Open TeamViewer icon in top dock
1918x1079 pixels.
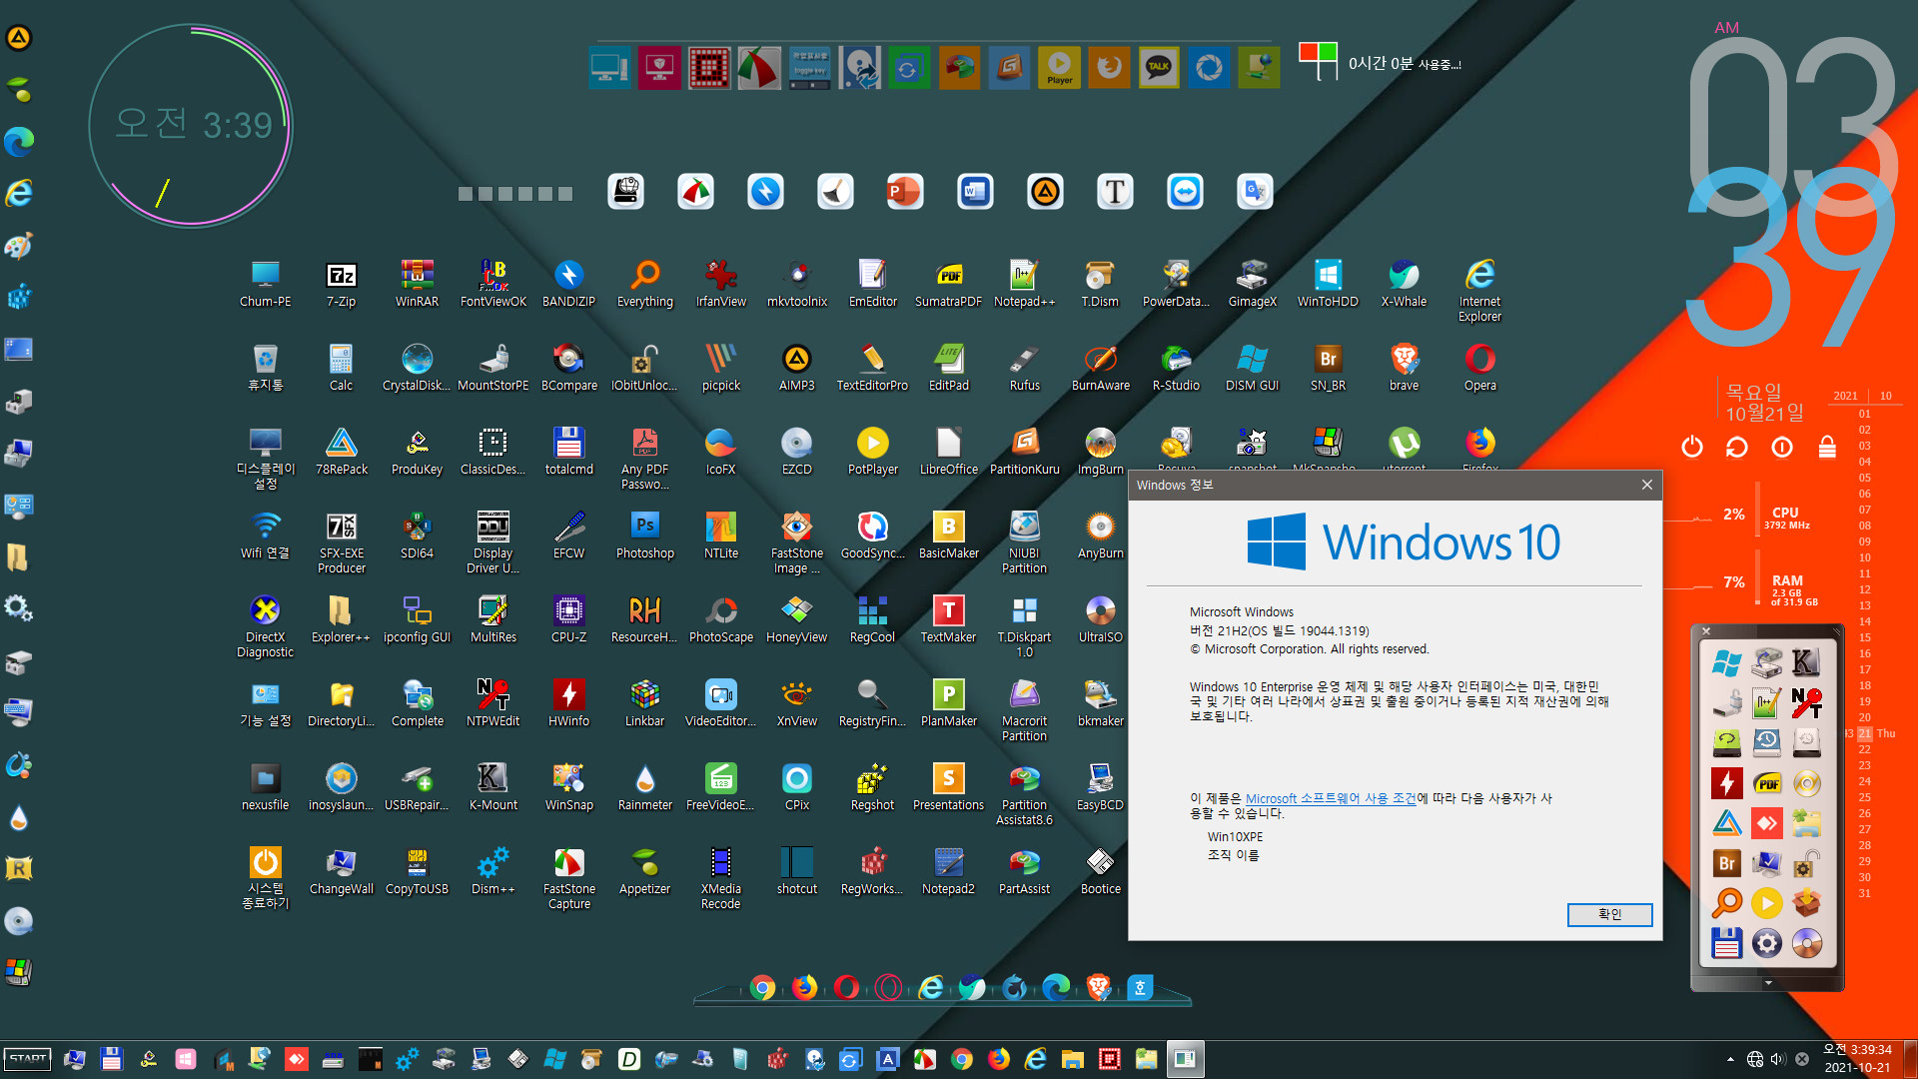click(1185, 191)
